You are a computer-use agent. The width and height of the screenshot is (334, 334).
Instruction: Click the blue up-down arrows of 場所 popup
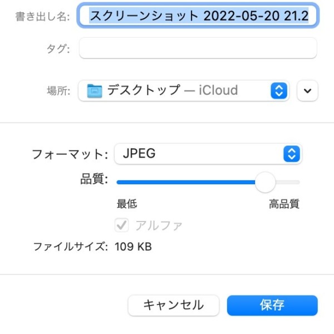click(x=279, y=91)
